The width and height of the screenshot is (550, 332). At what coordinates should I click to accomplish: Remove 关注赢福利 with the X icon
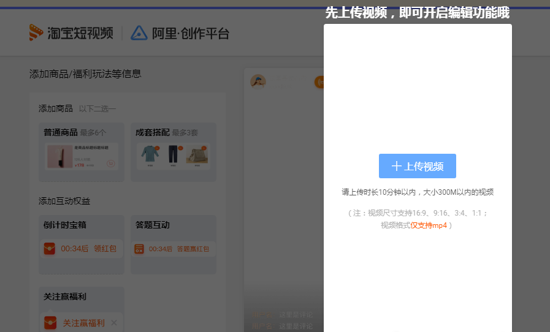click(x=113, y=323)
